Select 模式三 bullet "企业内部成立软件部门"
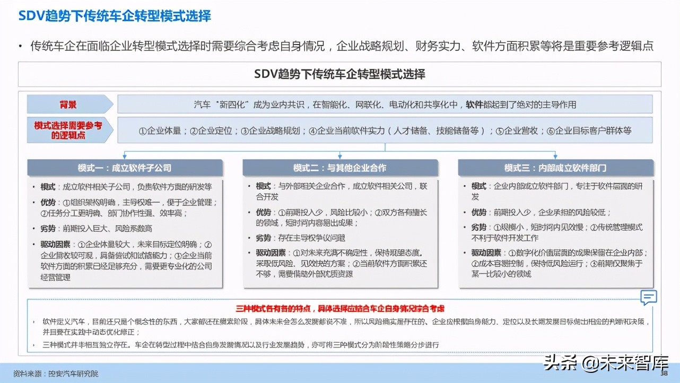680x383 pixels. click(x=557, y=191)
